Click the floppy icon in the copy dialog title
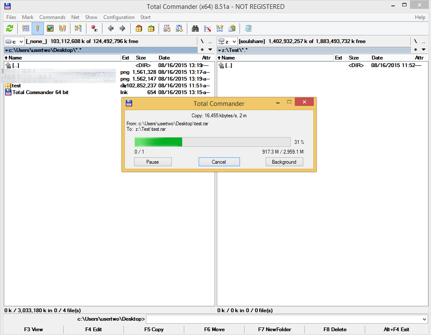This screenshot has width=431, height=335. point(129,103)
